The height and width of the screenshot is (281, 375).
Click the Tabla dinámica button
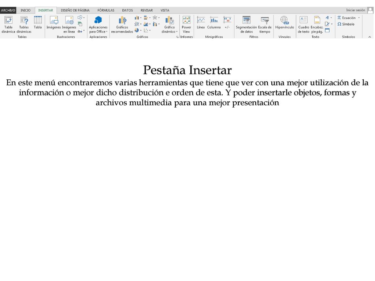pos(8,25)
